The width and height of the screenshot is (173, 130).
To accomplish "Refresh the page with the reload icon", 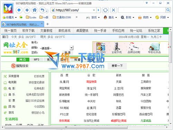I will point(105,10).
